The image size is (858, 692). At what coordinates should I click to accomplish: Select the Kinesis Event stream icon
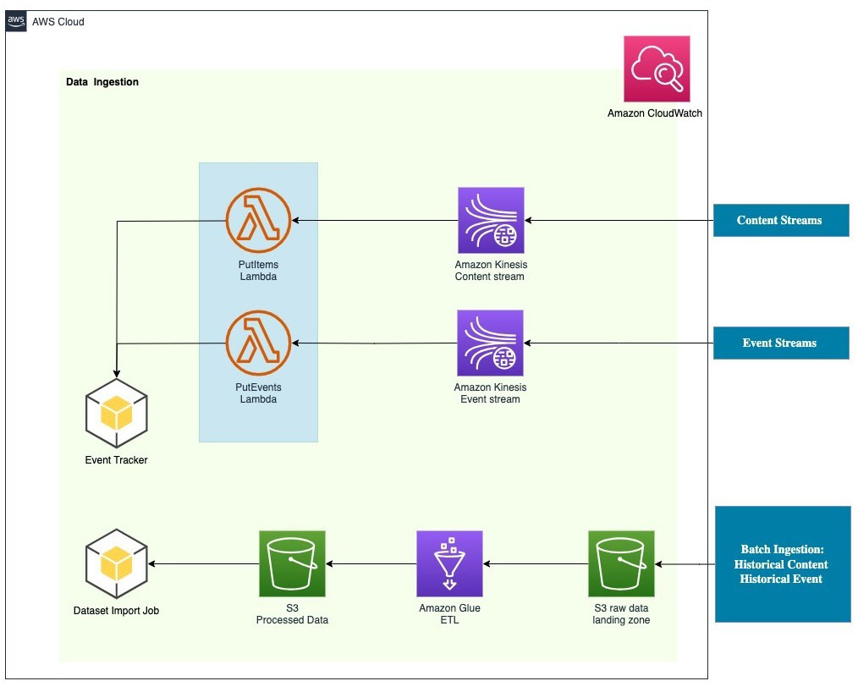pos(490,343)
